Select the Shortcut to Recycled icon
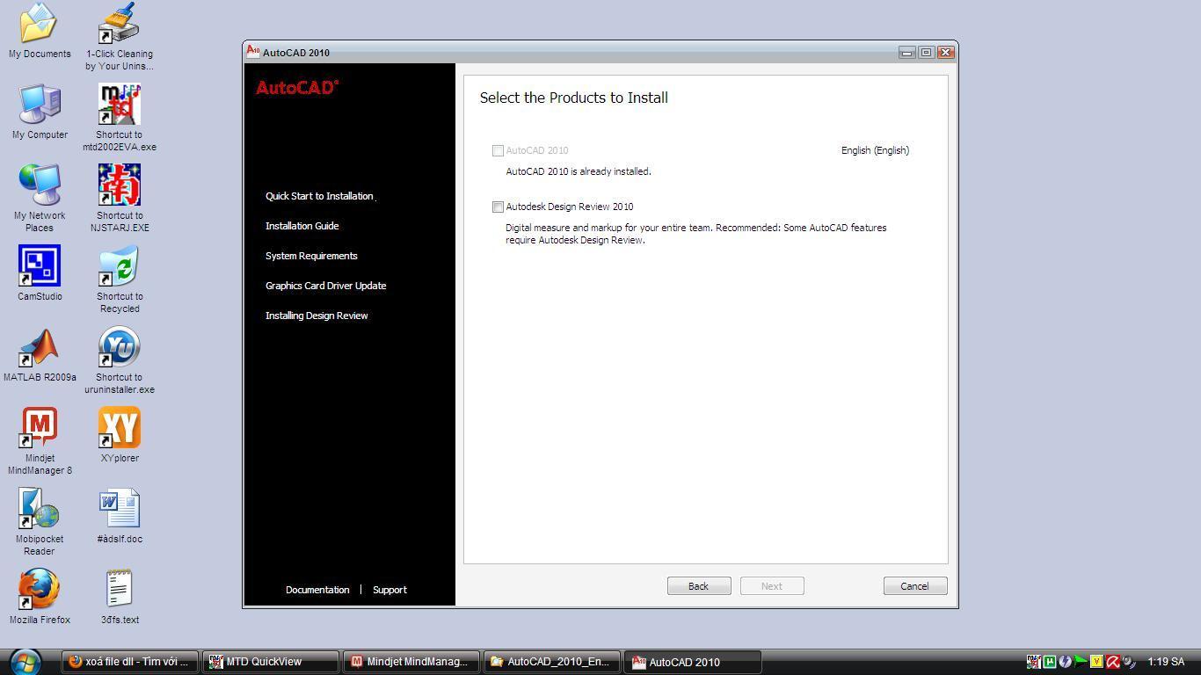1201x675 pixels. pos(120,265)
